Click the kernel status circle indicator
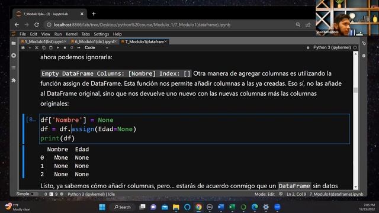Screen dimensions: 379x213 coord(355,47)
